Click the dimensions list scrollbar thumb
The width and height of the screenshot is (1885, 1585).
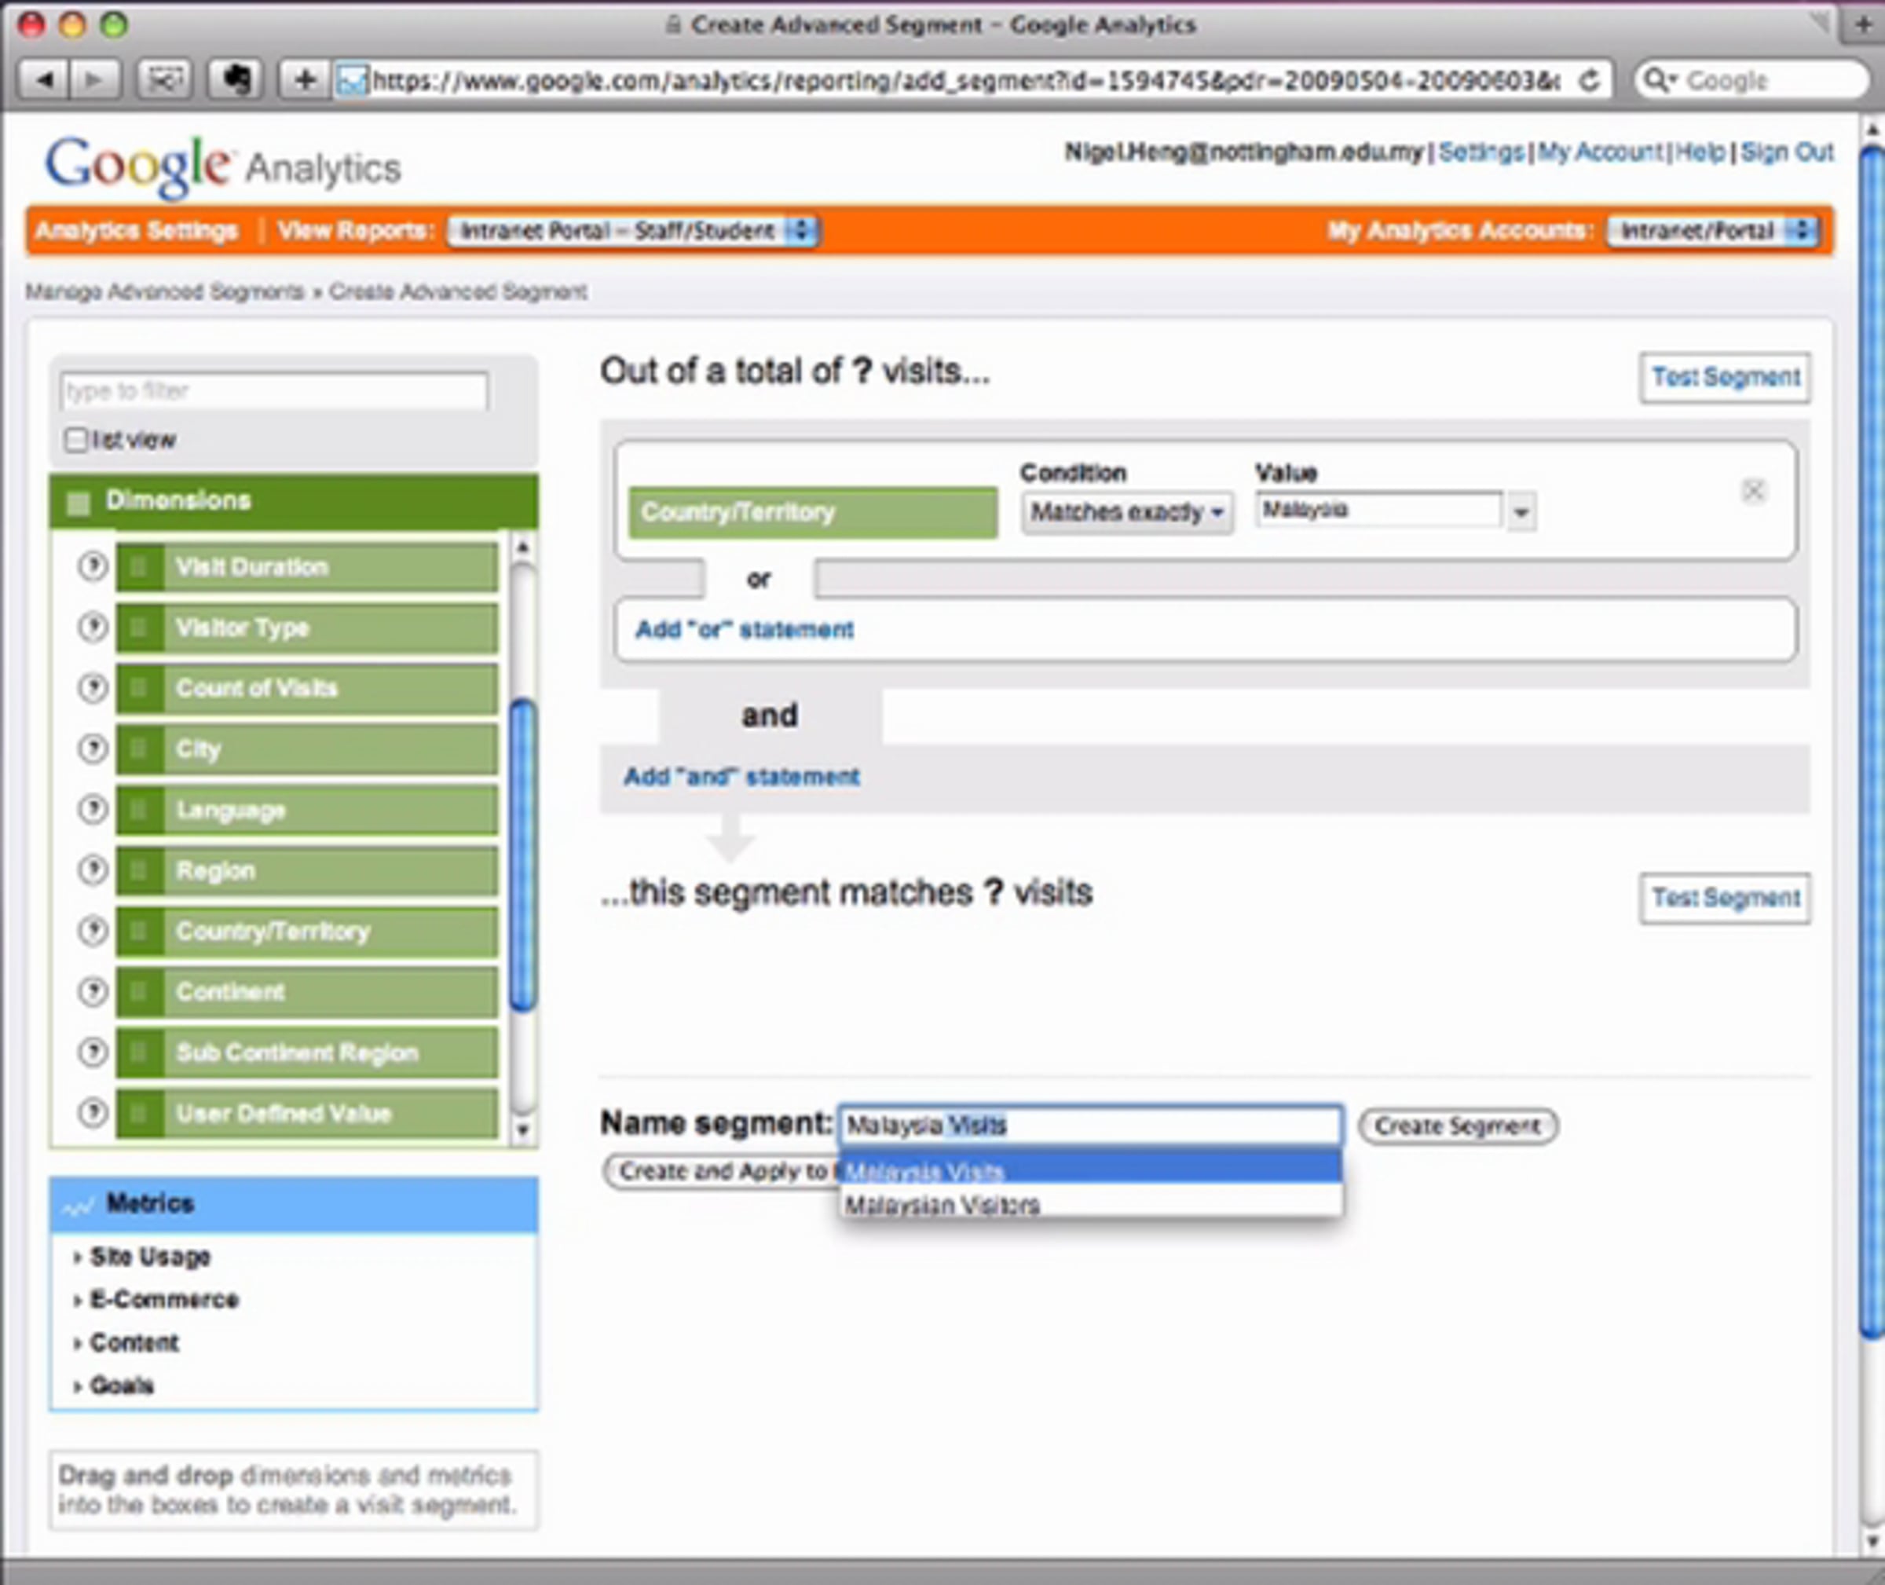(523, 854)
